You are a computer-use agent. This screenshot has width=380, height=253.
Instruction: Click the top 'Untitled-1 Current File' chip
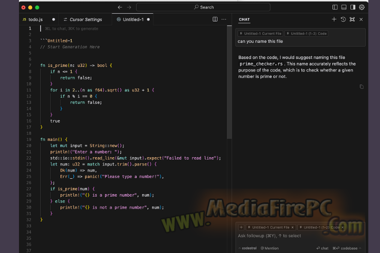(260, 33)
